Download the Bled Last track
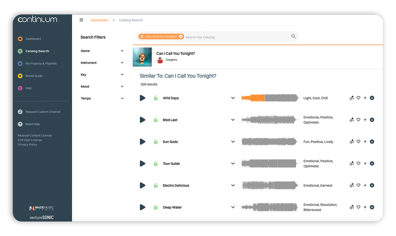The height and width of the screenshot is (236, 396). coord(372,120)
